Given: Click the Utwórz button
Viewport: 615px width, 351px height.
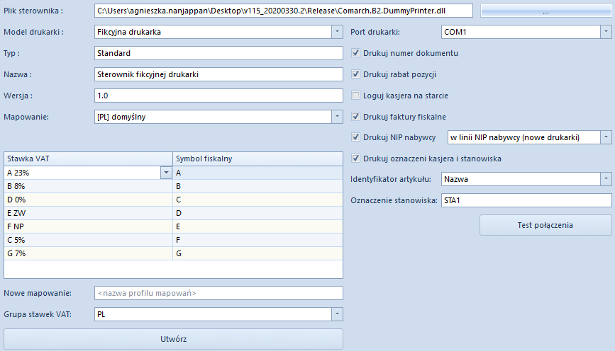Looking at the screenshot, I should click(173, 339).
